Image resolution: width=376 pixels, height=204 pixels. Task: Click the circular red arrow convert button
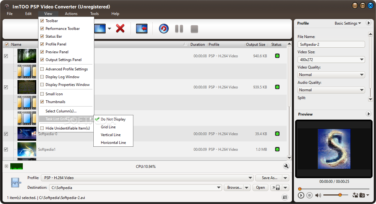coord(164,29)
